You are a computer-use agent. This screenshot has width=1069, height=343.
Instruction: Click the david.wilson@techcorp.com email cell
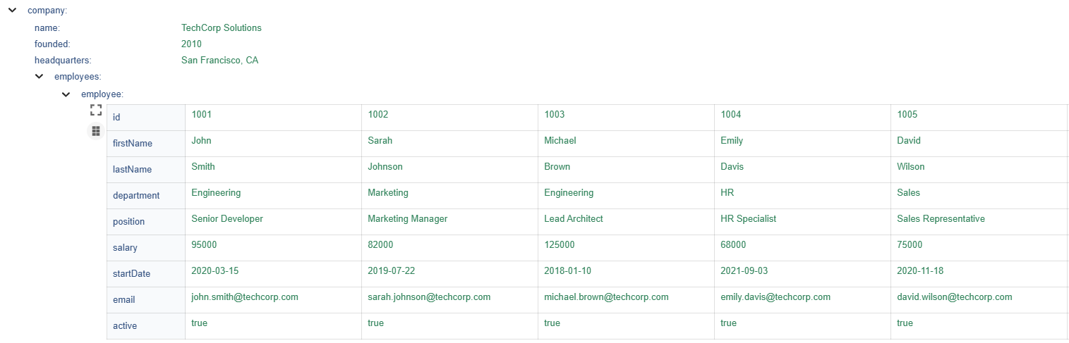(x=979, y=300)
